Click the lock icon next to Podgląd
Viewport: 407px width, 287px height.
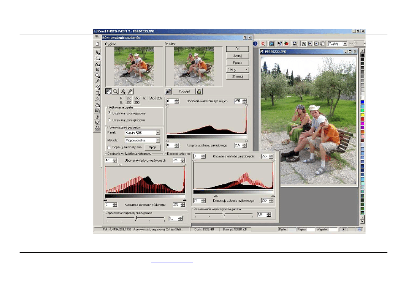click(199, 91)
